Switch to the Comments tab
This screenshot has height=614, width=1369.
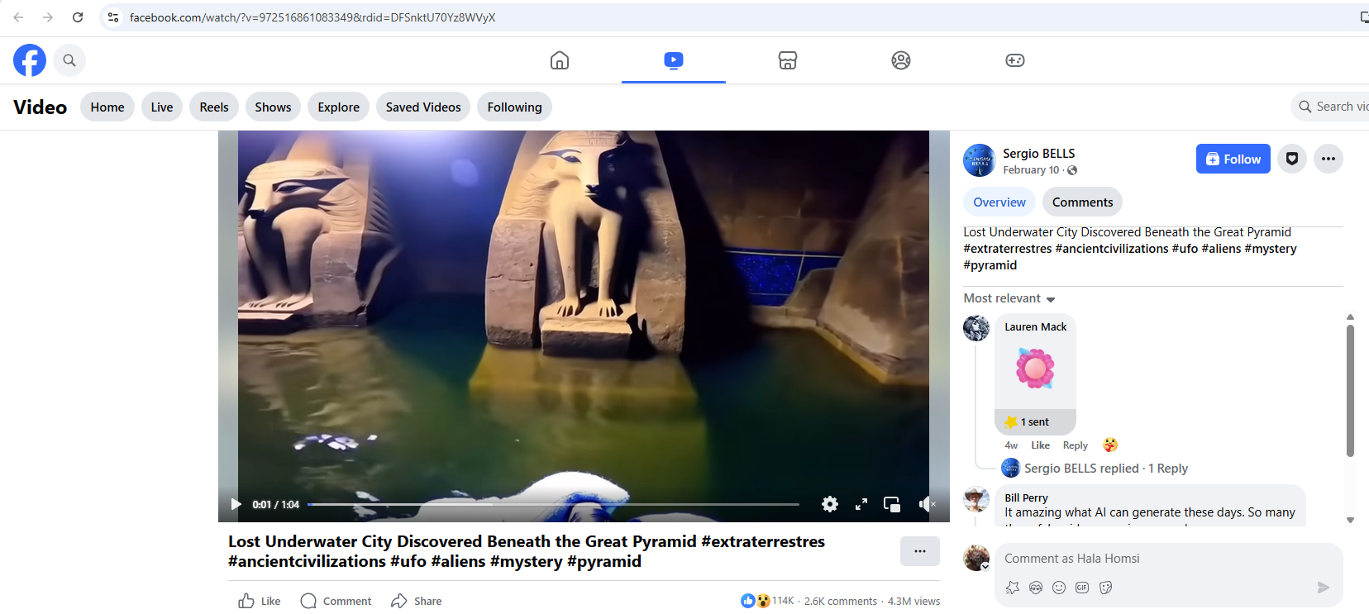pyautogui.click(x=1082, y=202)
